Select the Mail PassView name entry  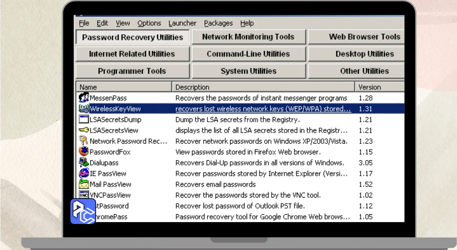point(110,184)
